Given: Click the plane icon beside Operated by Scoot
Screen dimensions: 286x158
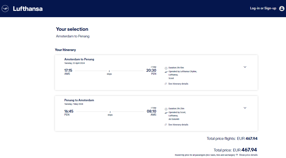Looking at the screenshot, I should coord(166,113).
